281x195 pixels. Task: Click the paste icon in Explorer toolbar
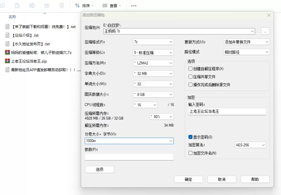[x=18, y=6]
